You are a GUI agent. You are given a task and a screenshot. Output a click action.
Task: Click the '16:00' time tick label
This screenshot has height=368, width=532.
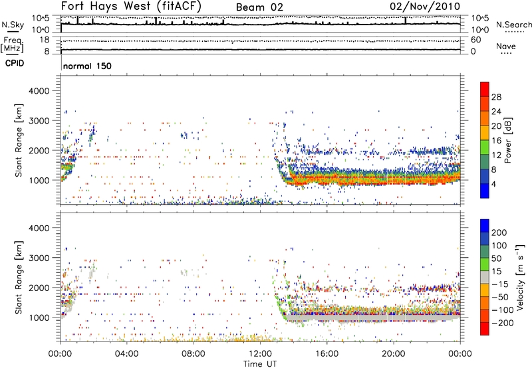pos(327,354)
